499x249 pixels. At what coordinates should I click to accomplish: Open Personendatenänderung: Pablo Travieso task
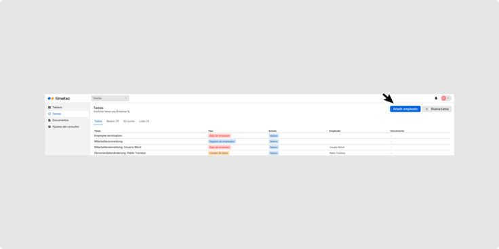[272, 153]
